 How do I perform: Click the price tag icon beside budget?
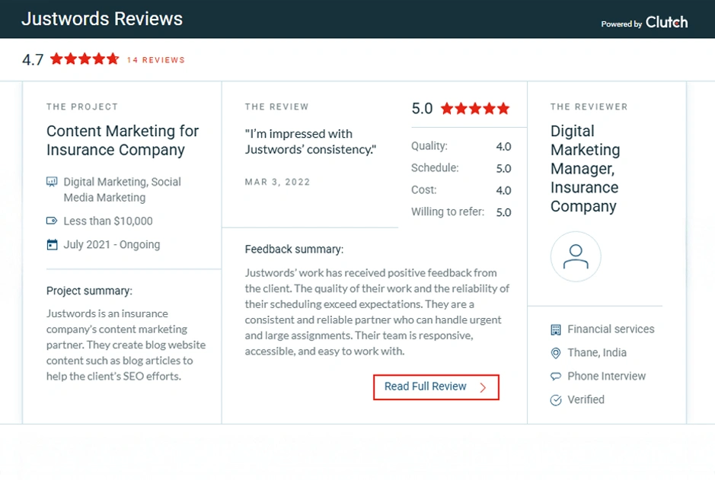52,221
